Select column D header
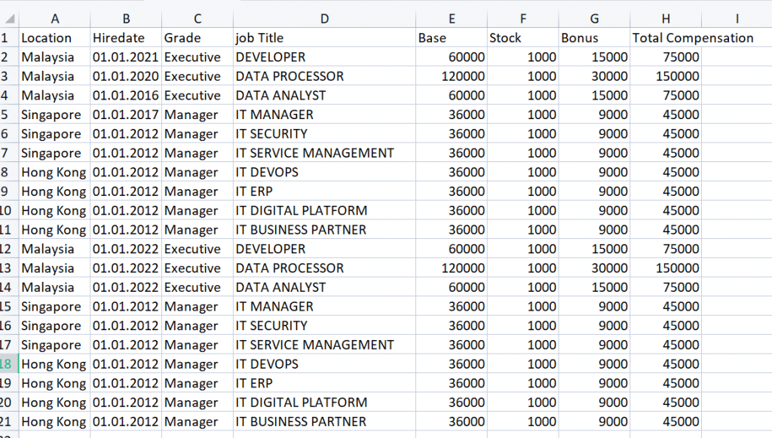Screen dimensions: 772x438 (x=324, y=19)
